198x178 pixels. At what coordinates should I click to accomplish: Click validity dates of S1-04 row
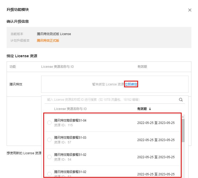[156, 123]
